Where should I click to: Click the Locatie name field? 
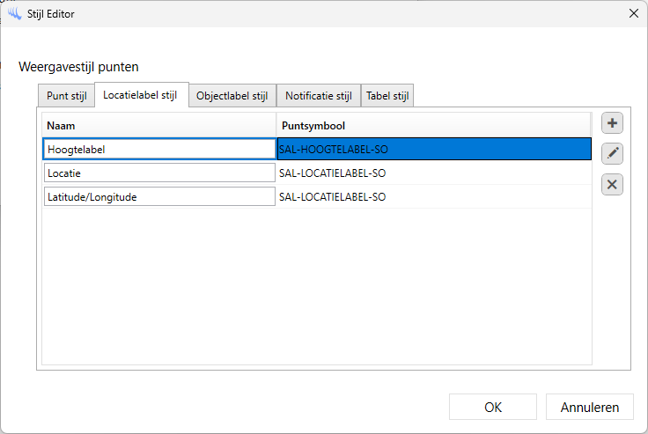point(159,173)
